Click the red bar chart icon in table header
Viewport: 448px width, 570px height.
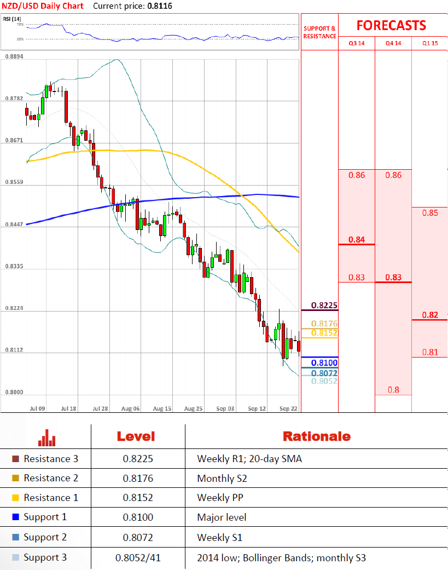(47, 437)
